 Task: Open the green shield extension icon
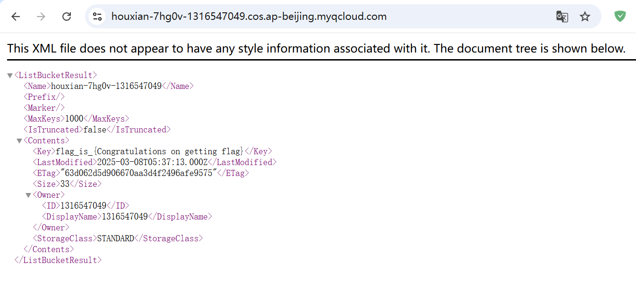tap(619, 17)
